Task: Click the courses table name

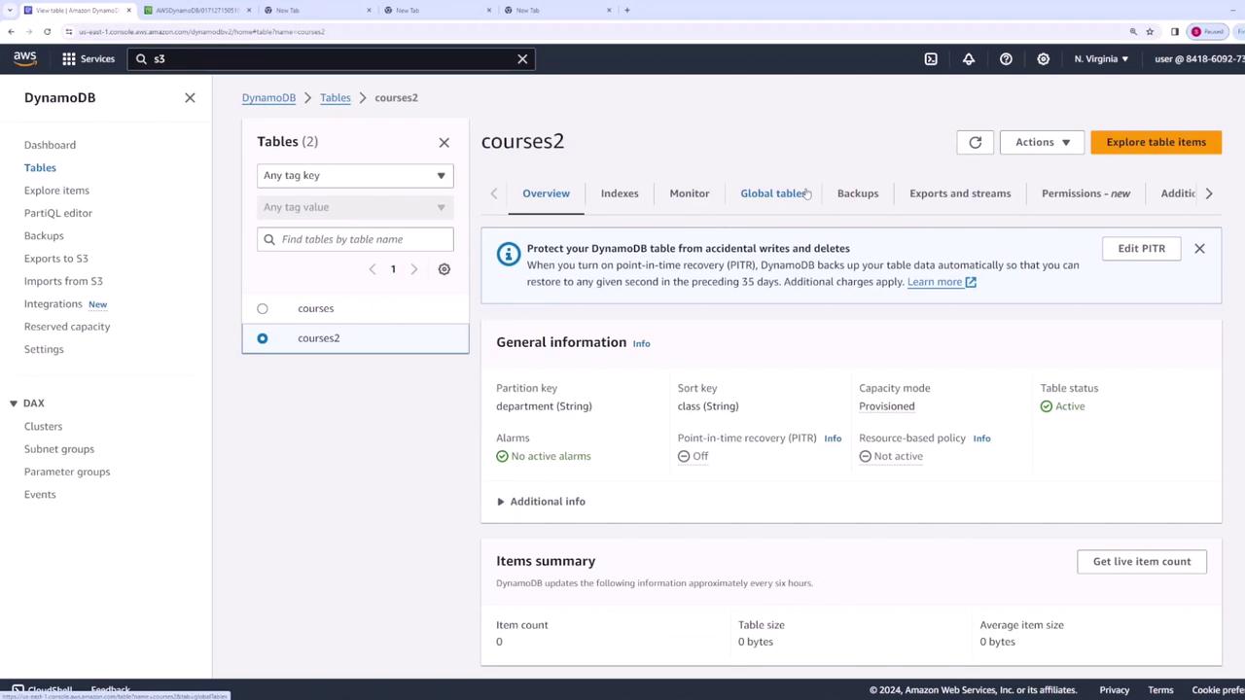Action: pyautogui.click(x=315, y=309)
